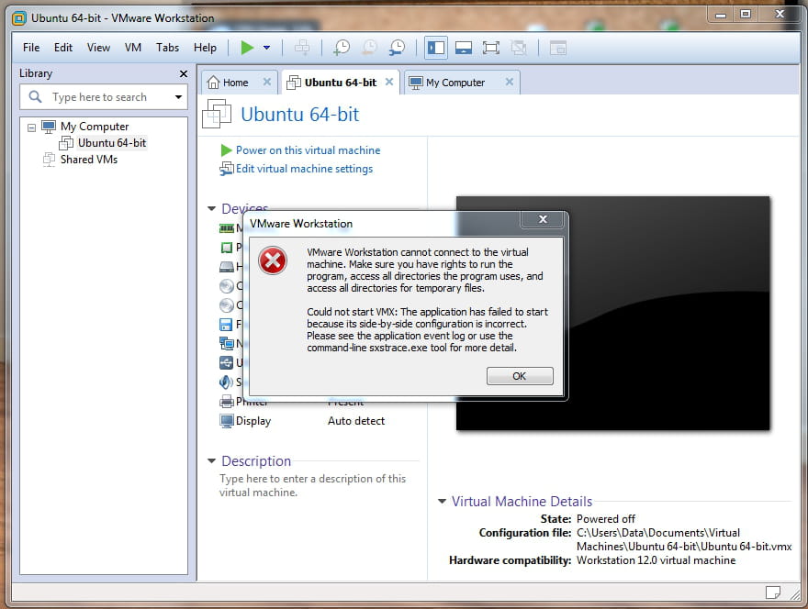Click the Unity mode toolbar icon

[x=519, y=48]
